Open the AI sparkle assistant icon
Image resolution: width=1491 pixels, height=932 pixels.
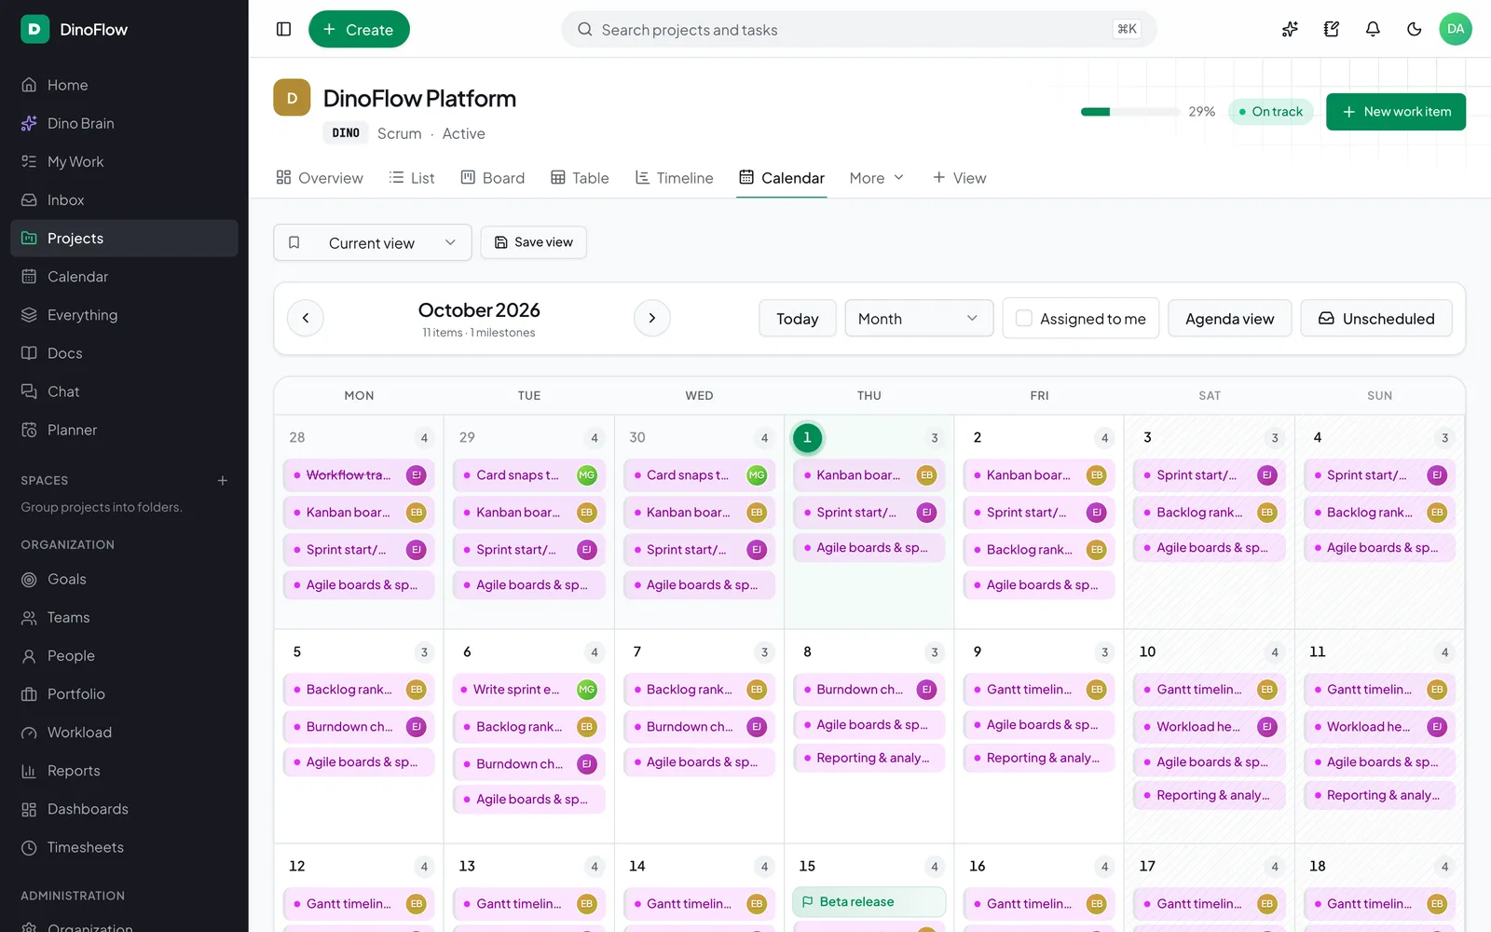(1290, 29)
